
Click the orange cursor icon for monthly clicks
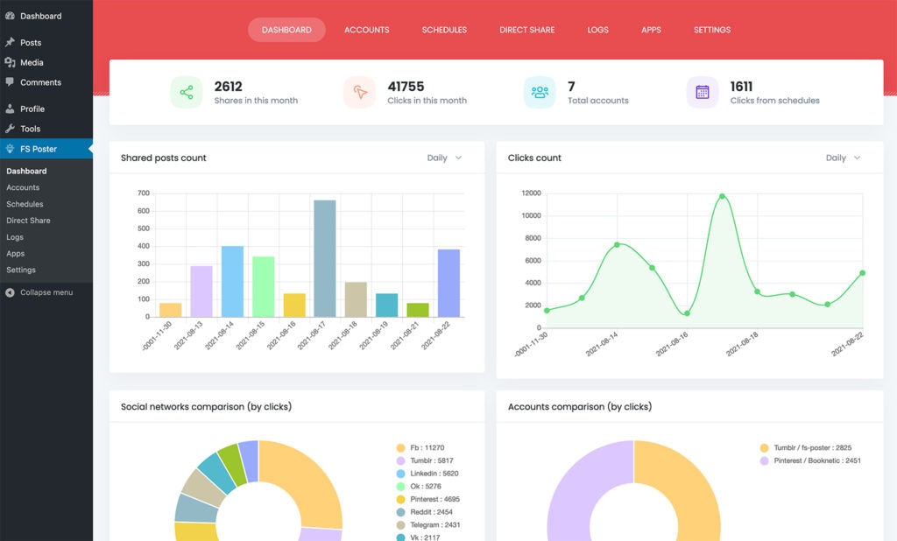[360, 92]
